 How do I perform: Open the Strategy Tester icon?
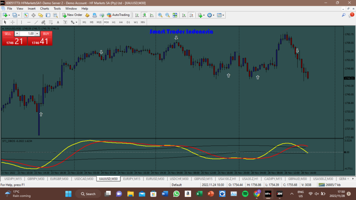[x=55, y=15]
